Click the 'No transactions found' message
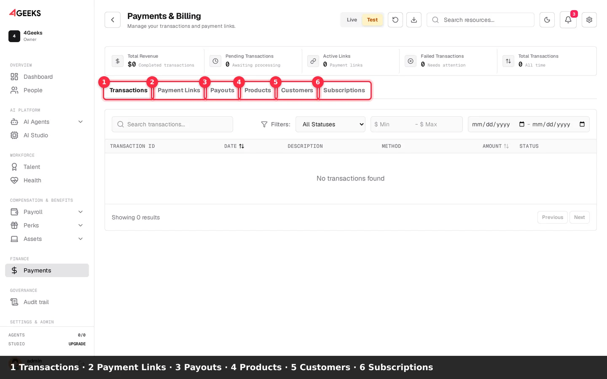 click(351, 179)
